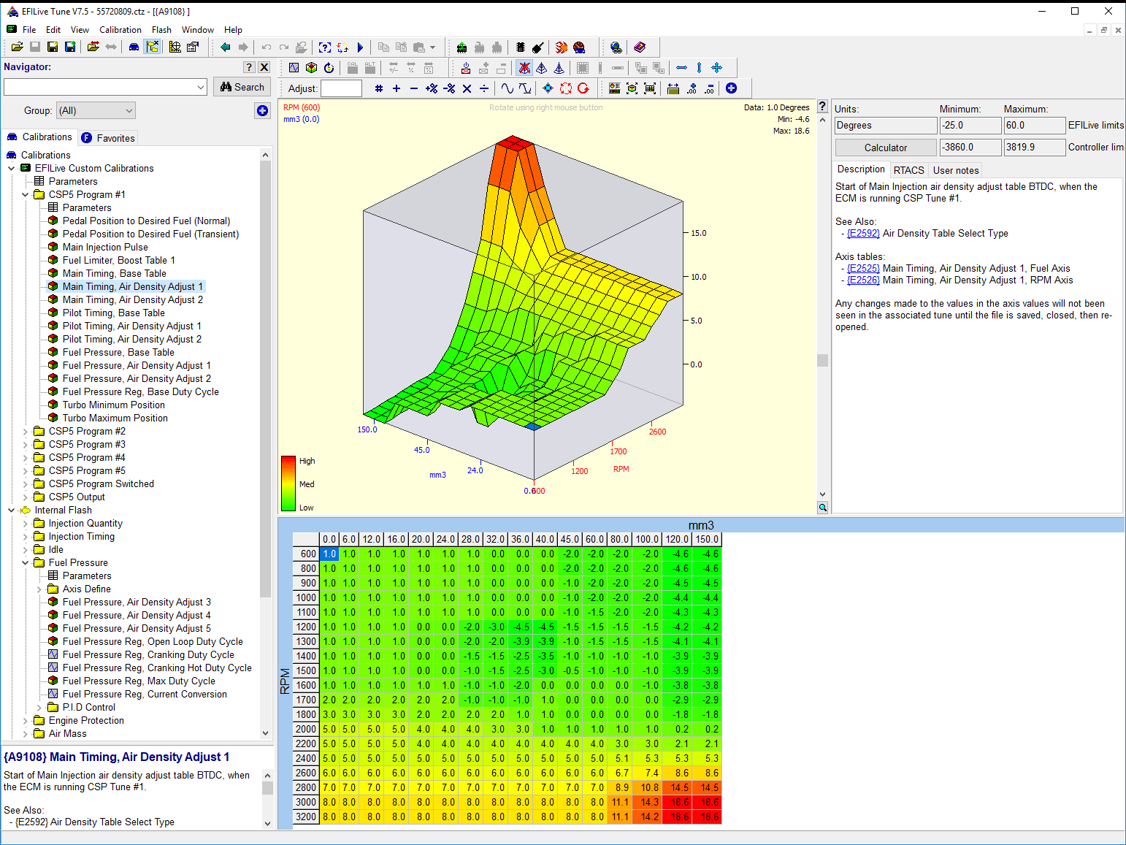
Task: Expand the CSP5 Program #2 folder
Action: [x=25, y=432]
